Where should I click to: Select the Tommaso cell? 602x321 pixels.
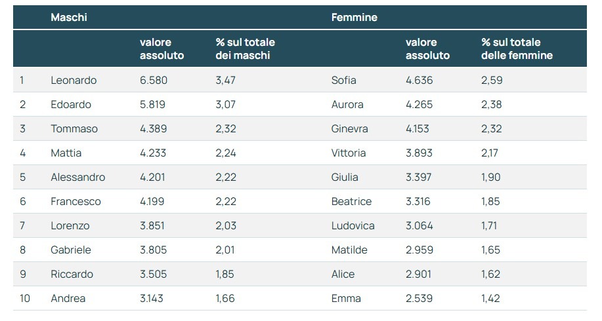[x=74, y=129]
